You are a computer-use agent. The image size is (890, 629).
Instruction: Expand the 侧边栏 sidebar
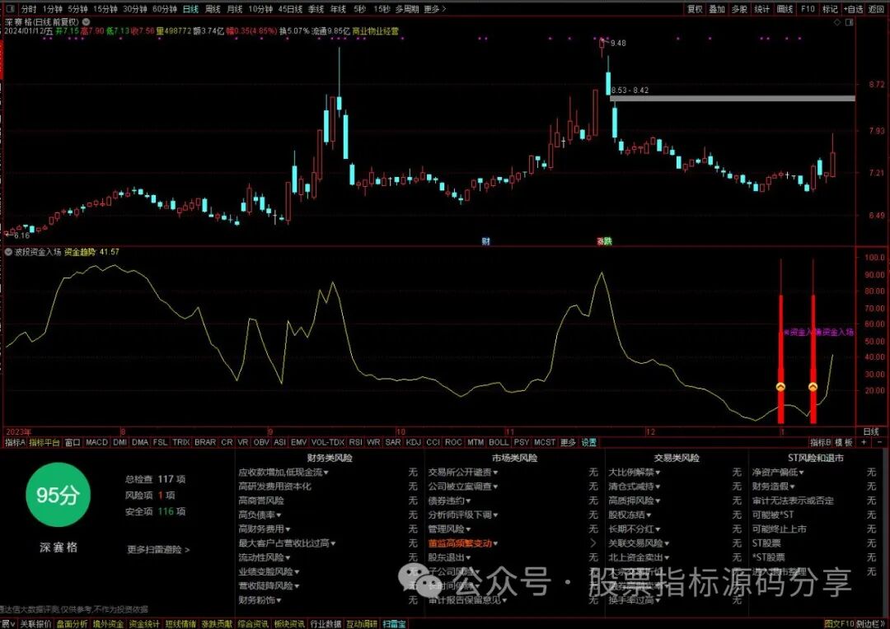click(x=870, y=624)
